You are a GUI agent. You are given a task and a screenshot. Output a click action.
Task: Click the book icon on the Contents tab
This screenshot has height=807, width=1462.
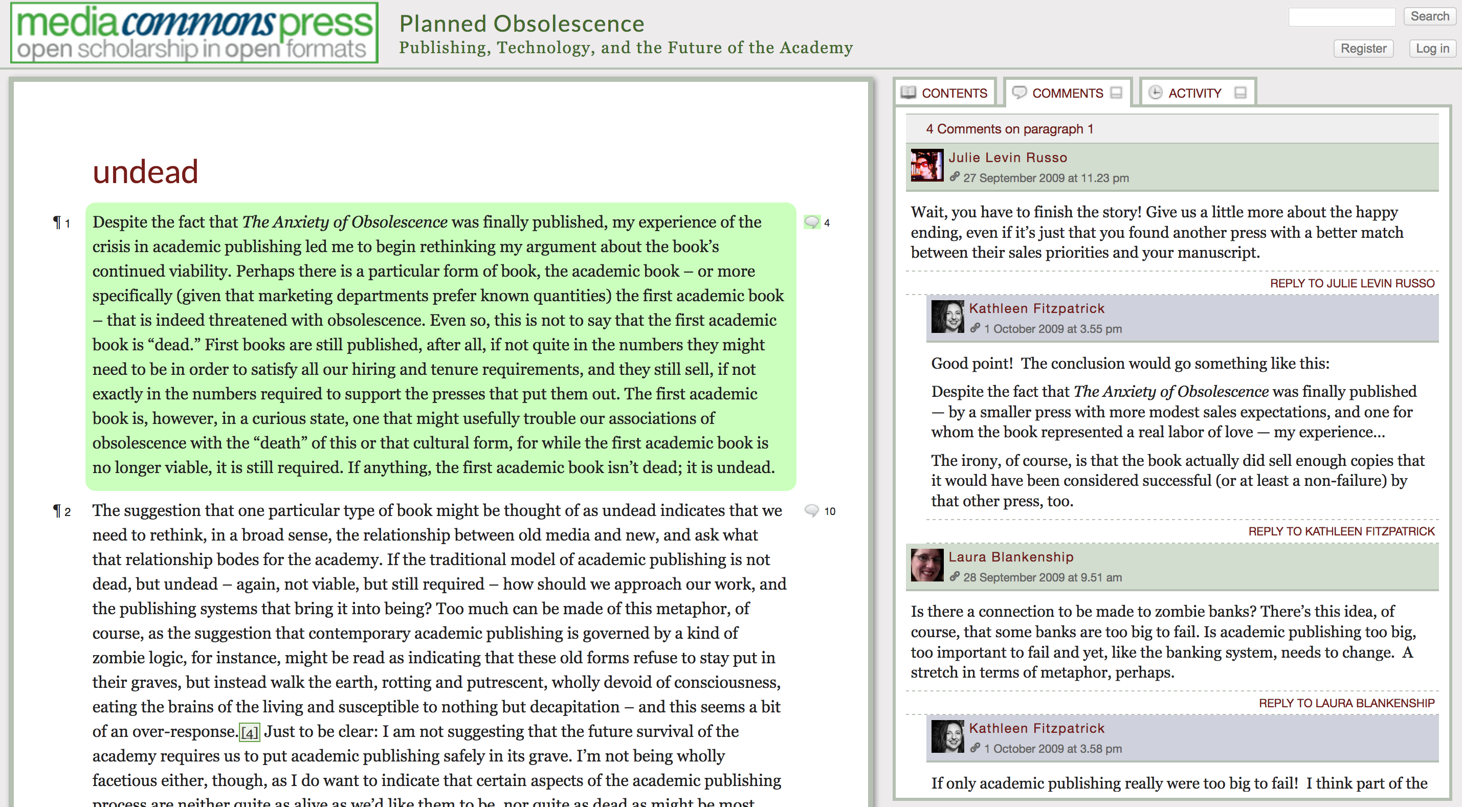pyautogui.click(x=909, y=93)
